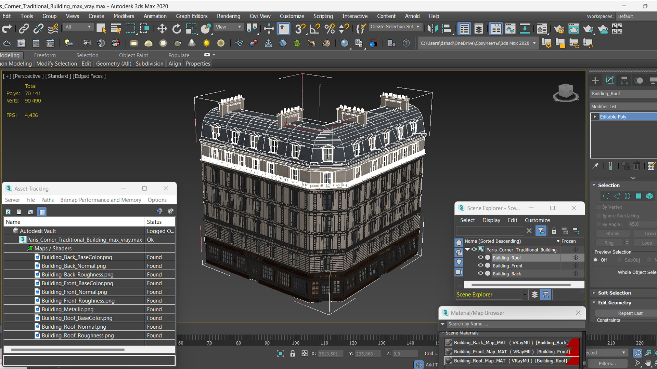Select the Move transform tool
The width and height of the screenshot is (657, 369).
[162, 29]
